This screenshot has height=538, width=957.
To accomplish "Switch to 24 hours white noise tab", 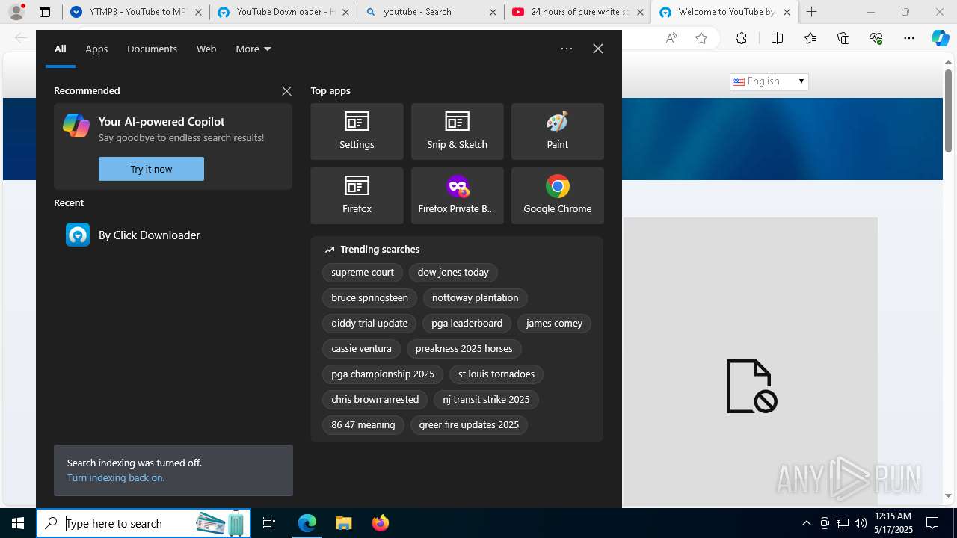I will pos(577,12).
